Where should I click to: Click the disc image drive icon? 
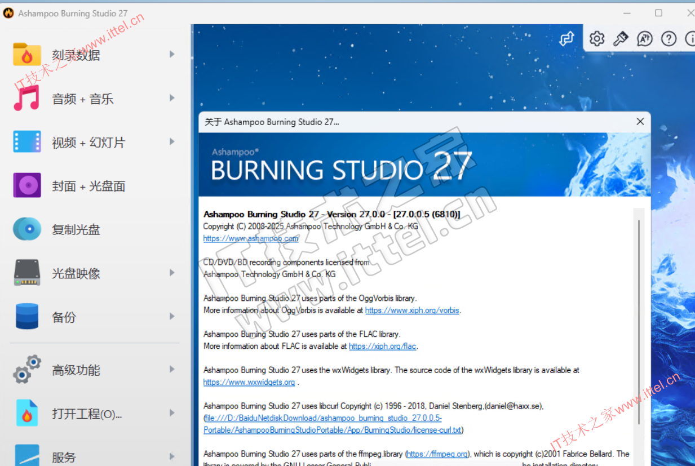(x=26, y=273)
